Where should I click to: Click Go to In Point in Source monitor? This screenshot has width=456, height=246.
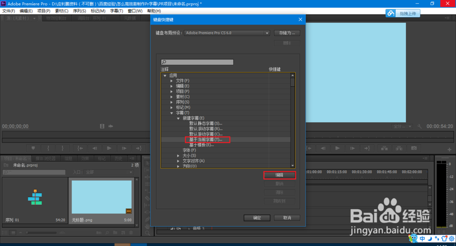coord(80,148)
